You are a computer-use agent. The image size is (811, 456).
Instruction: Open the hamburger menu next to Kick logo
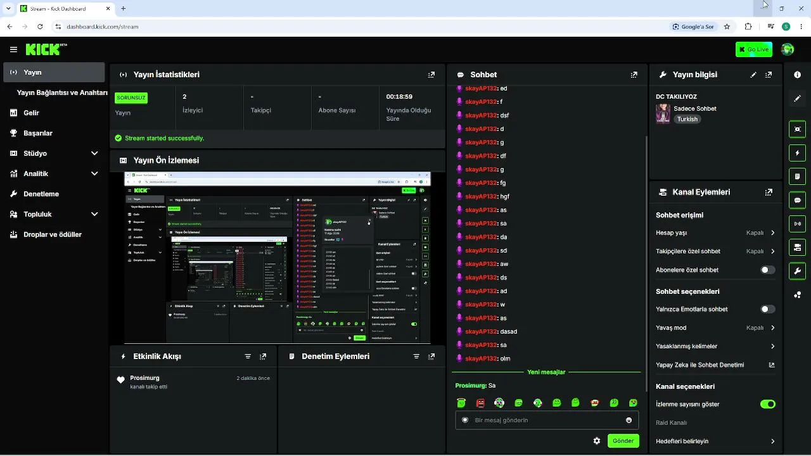point(13,49)
